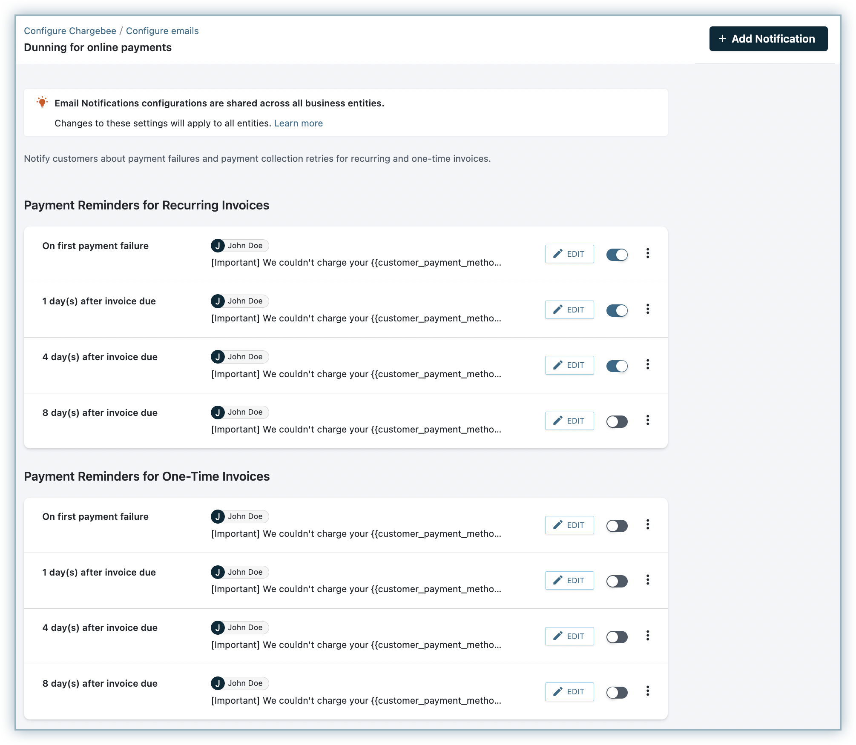856x745 pixels.
Task: Open kebab menu for one-time first payment failure
Action: coord(648,525)
